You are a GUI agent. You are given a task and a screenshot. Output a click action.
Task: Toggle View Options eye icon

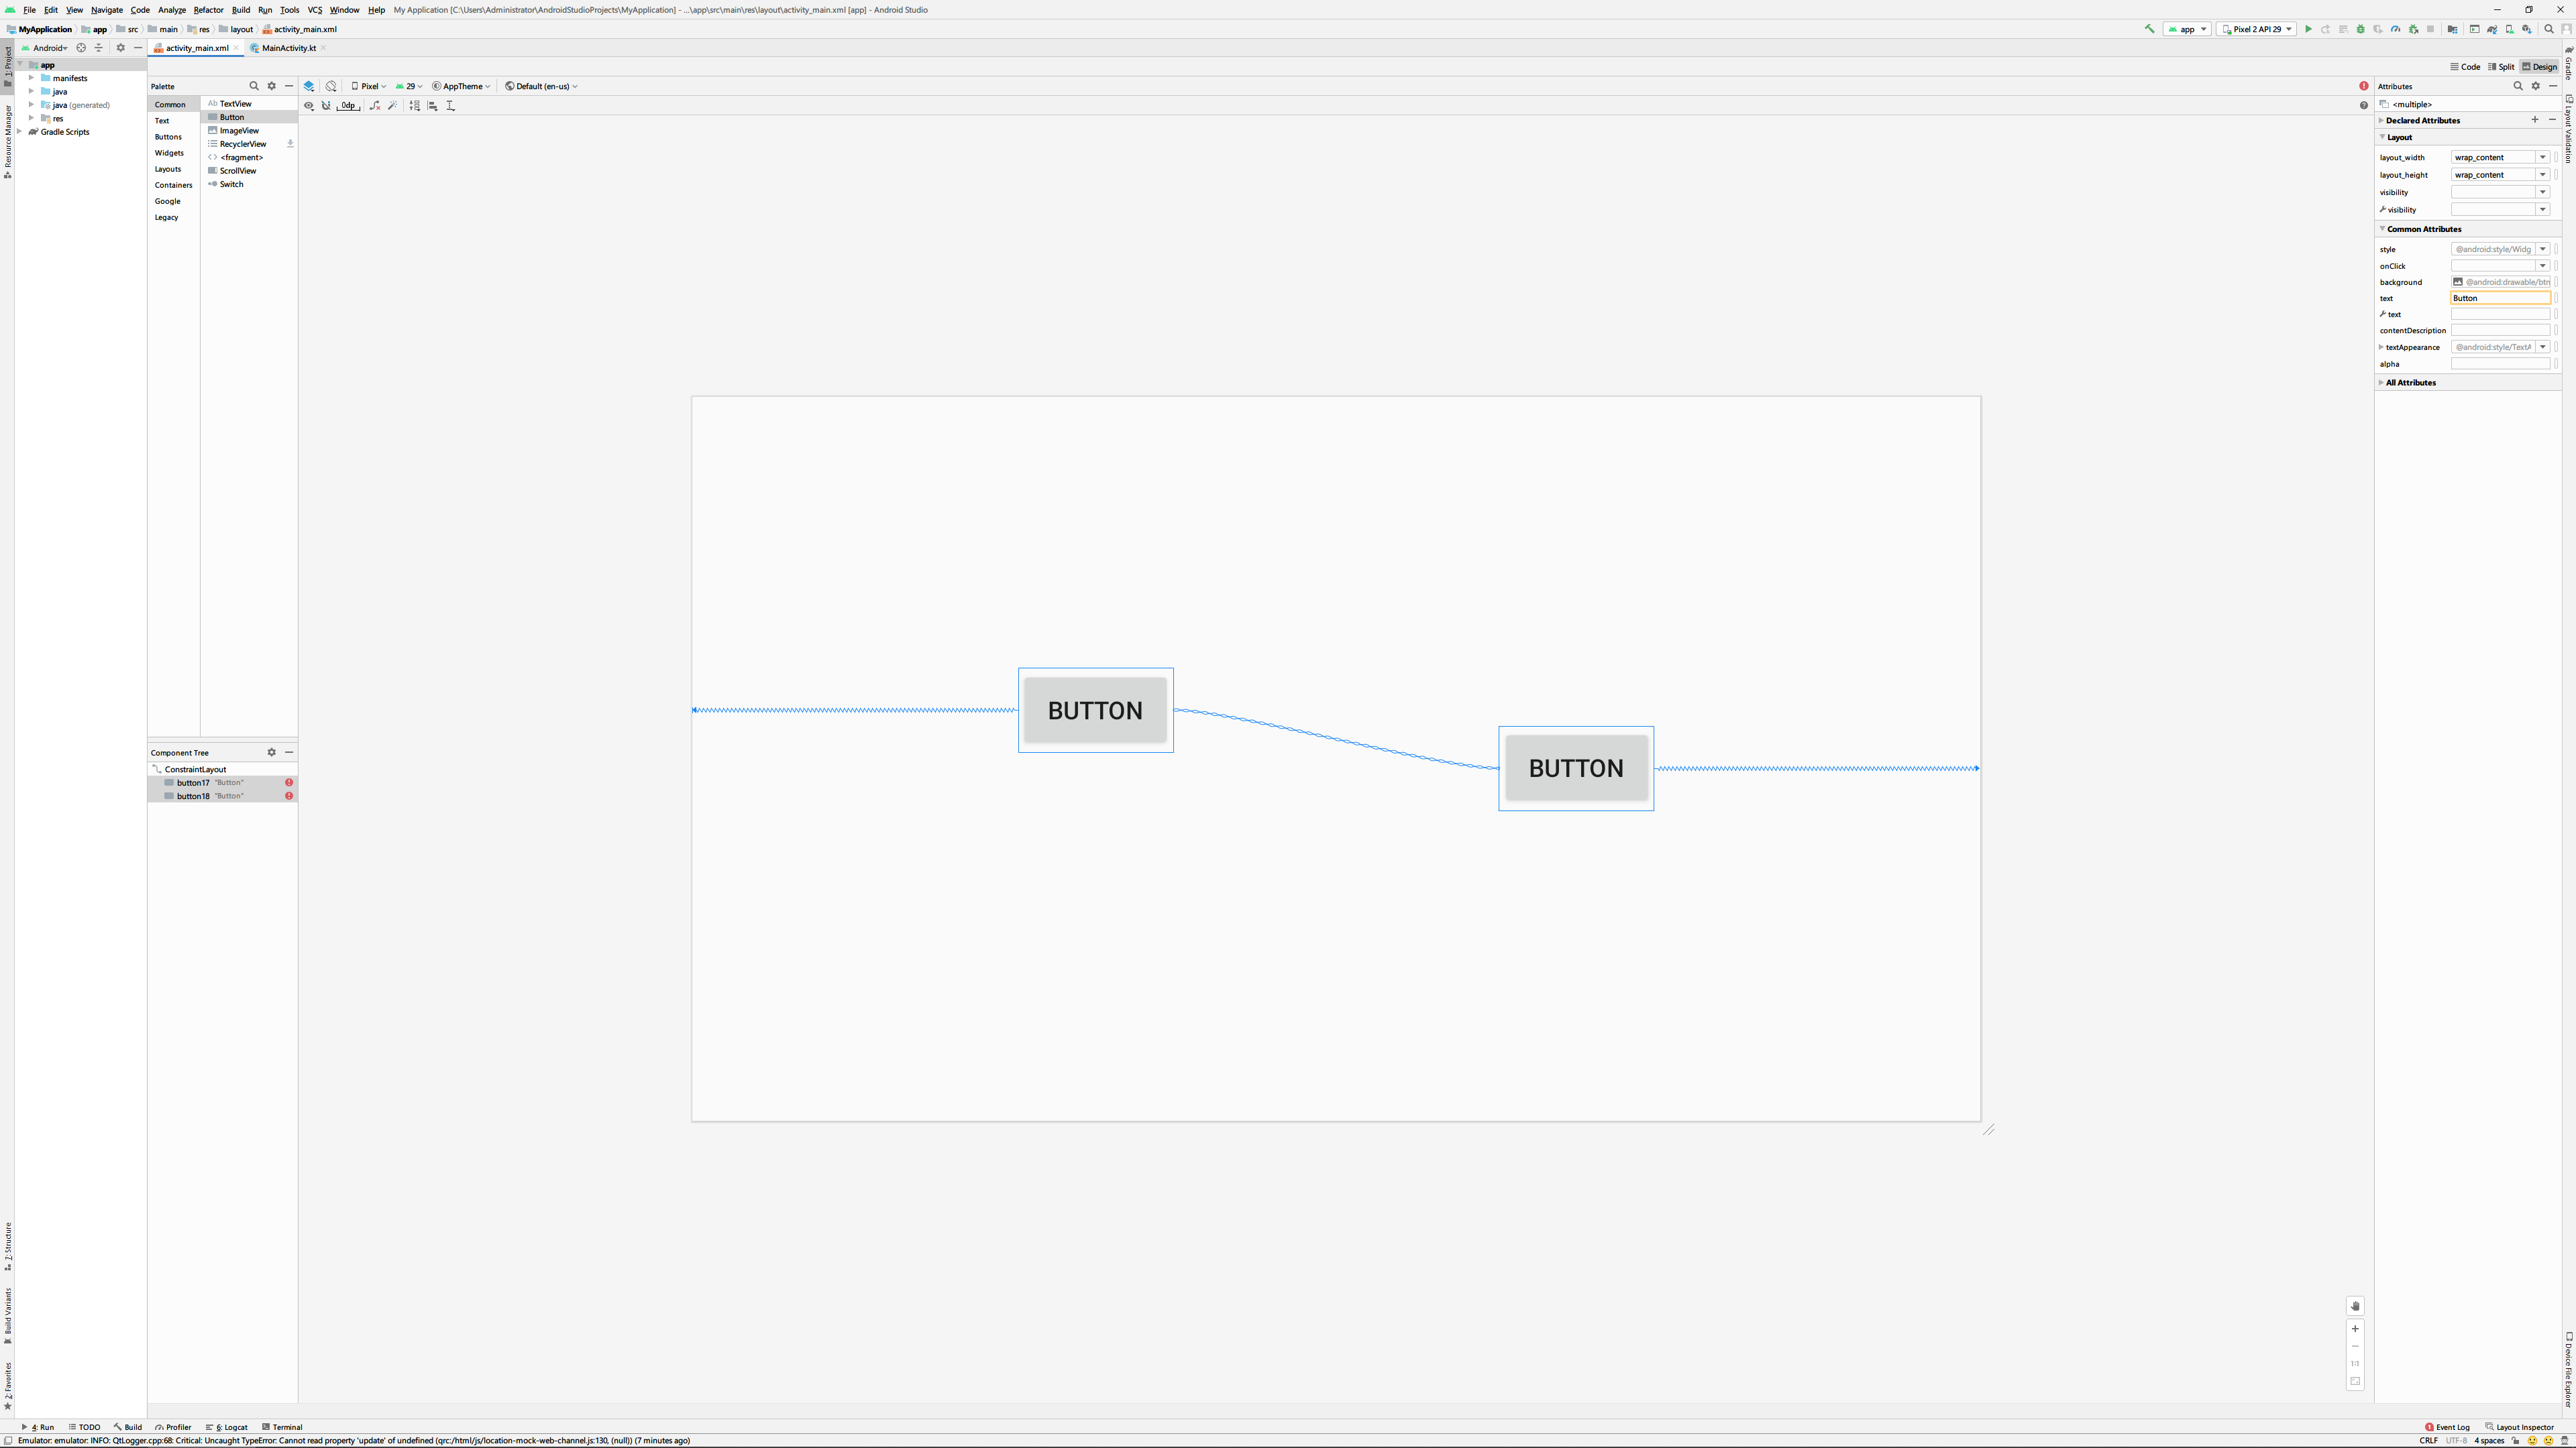tap(309, 105)
